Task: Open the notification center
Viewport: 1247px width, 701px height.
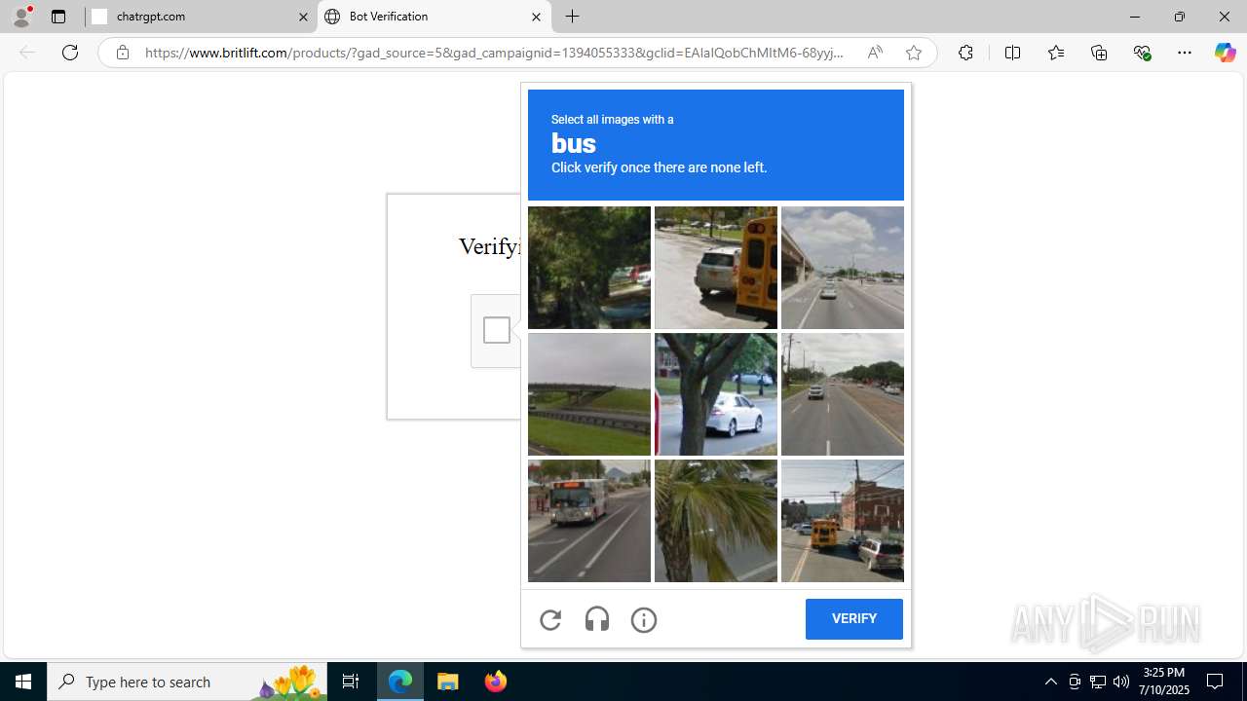Action: (x=1216, y=682)
